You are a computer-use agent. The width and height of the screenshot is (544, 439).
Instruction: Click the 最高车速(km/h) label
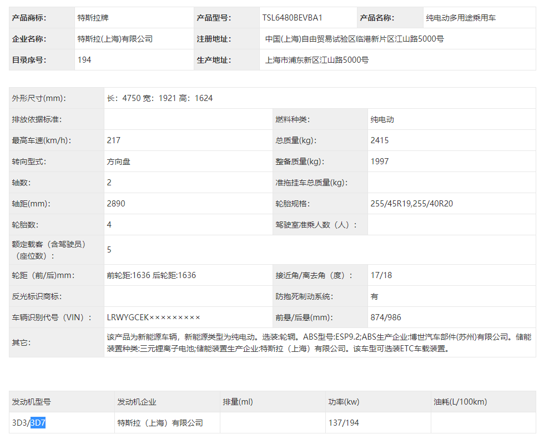coord(41,140)
